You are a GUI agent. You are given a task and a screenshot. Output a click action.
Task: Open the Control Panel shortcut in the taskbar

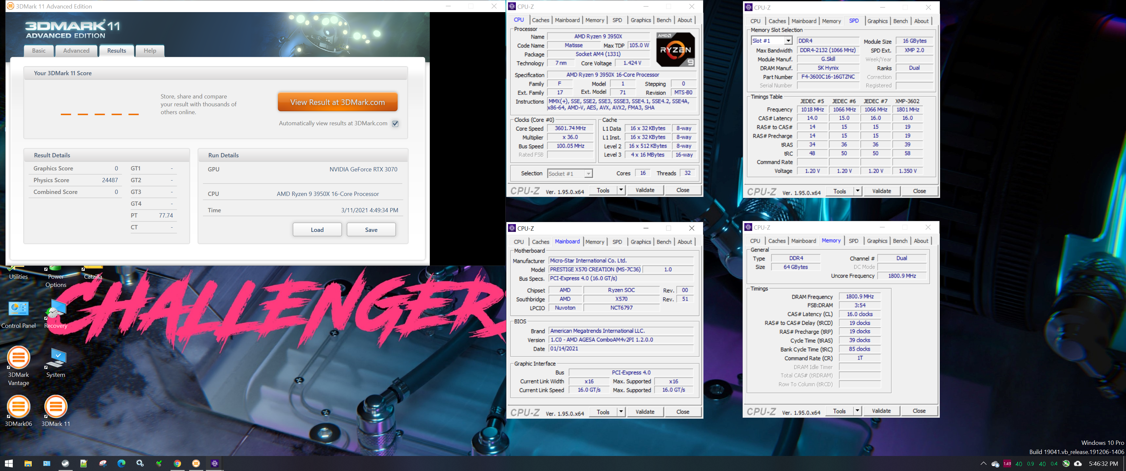(x=47, y=463)
